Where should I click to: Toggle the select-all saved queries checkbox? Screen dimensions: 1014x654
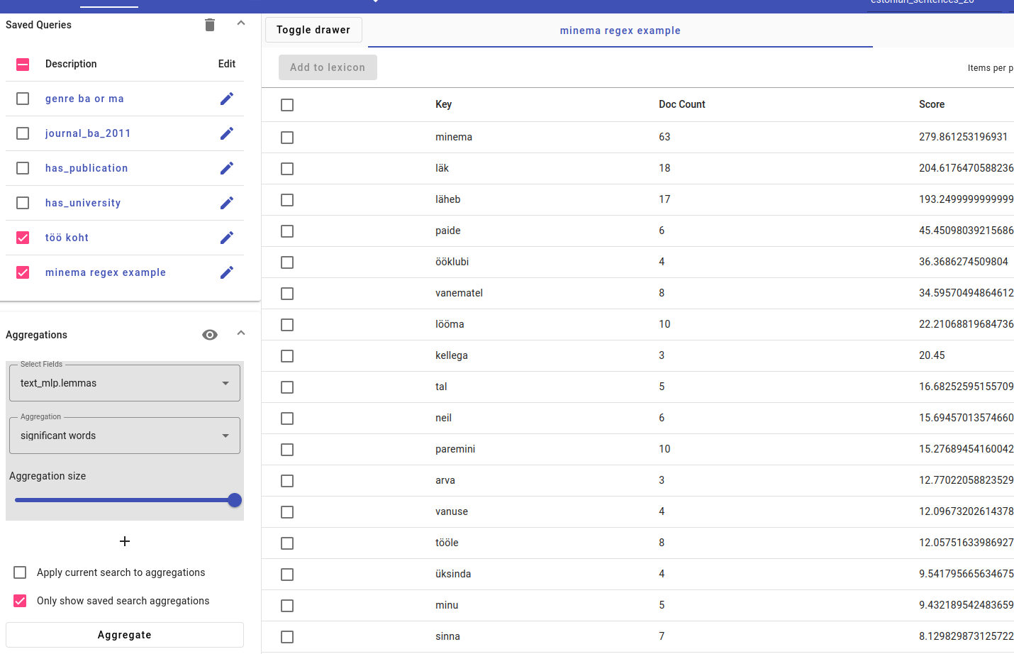pos(23,64)
